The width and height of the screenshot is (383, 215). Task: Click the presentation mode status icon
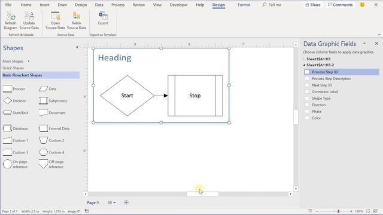(310, 211)
